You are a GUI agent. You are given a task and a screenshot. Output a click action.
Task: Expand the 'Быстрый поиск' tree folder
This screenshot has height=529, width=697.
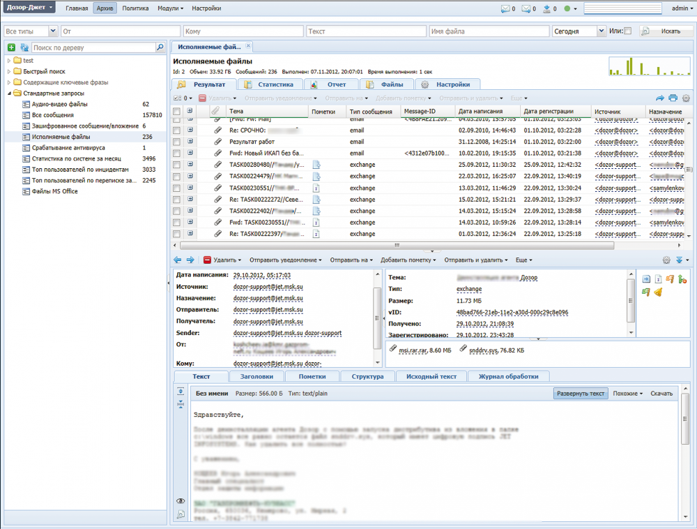pyautogui.click(x=10, y=72)
